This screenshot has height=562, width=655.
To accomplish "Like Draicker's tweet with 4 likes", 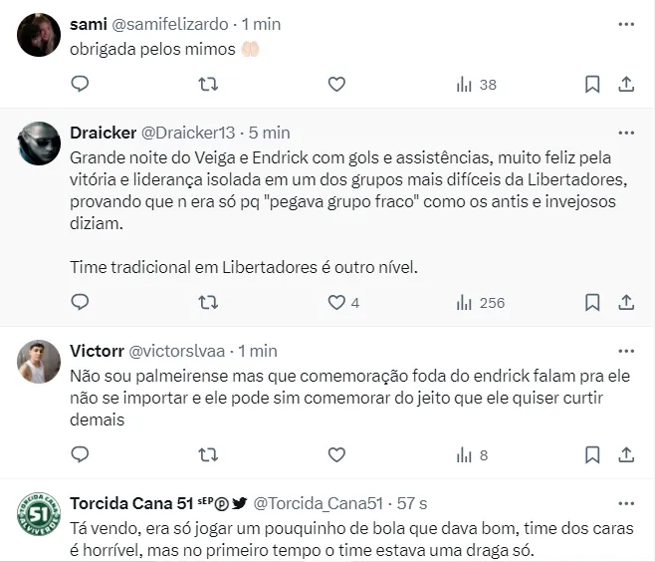I will coord(336,302).
